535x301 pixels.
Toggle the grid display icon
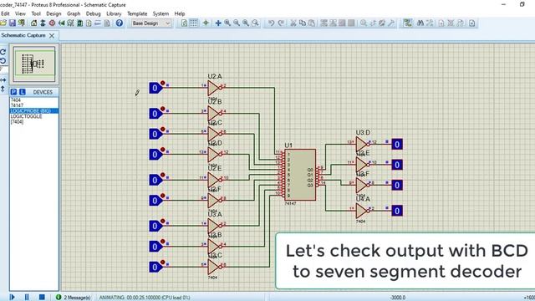193,23
